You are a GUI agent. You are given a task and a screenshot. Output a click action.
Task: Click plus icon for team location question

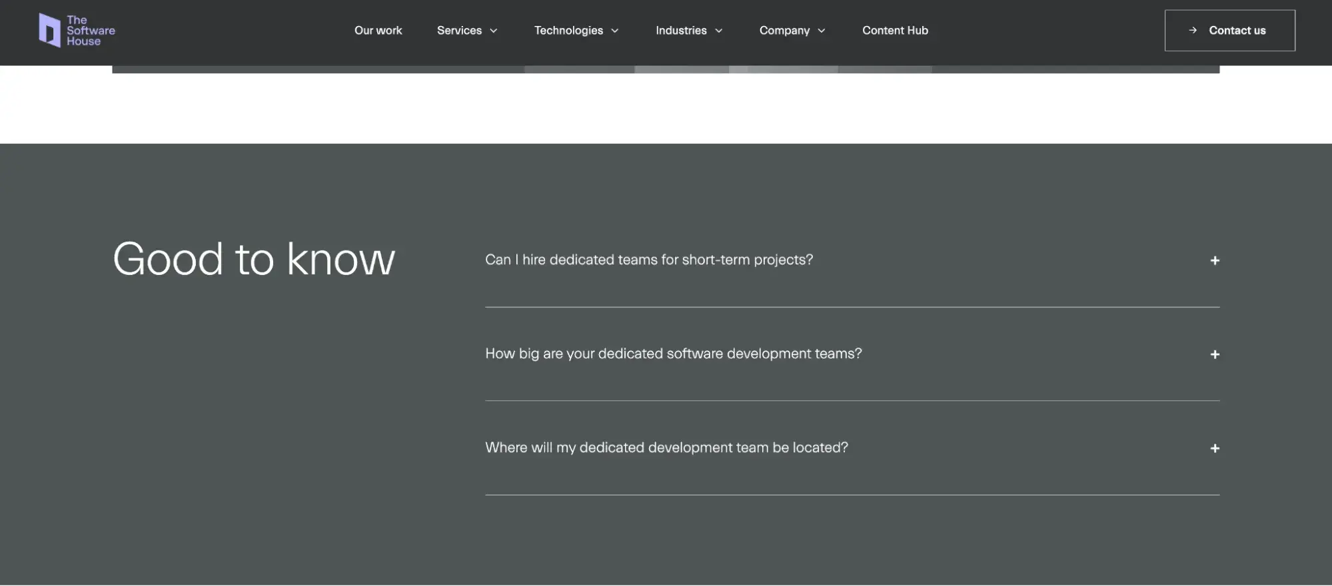(x=1214, y=448)
